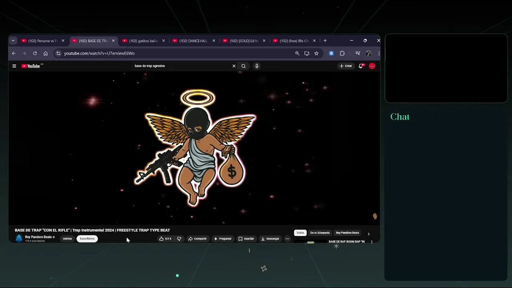Open the Chrome tab search dropdown arrow
This screenshot has width=512, height=288.
(x=13, y=41)
